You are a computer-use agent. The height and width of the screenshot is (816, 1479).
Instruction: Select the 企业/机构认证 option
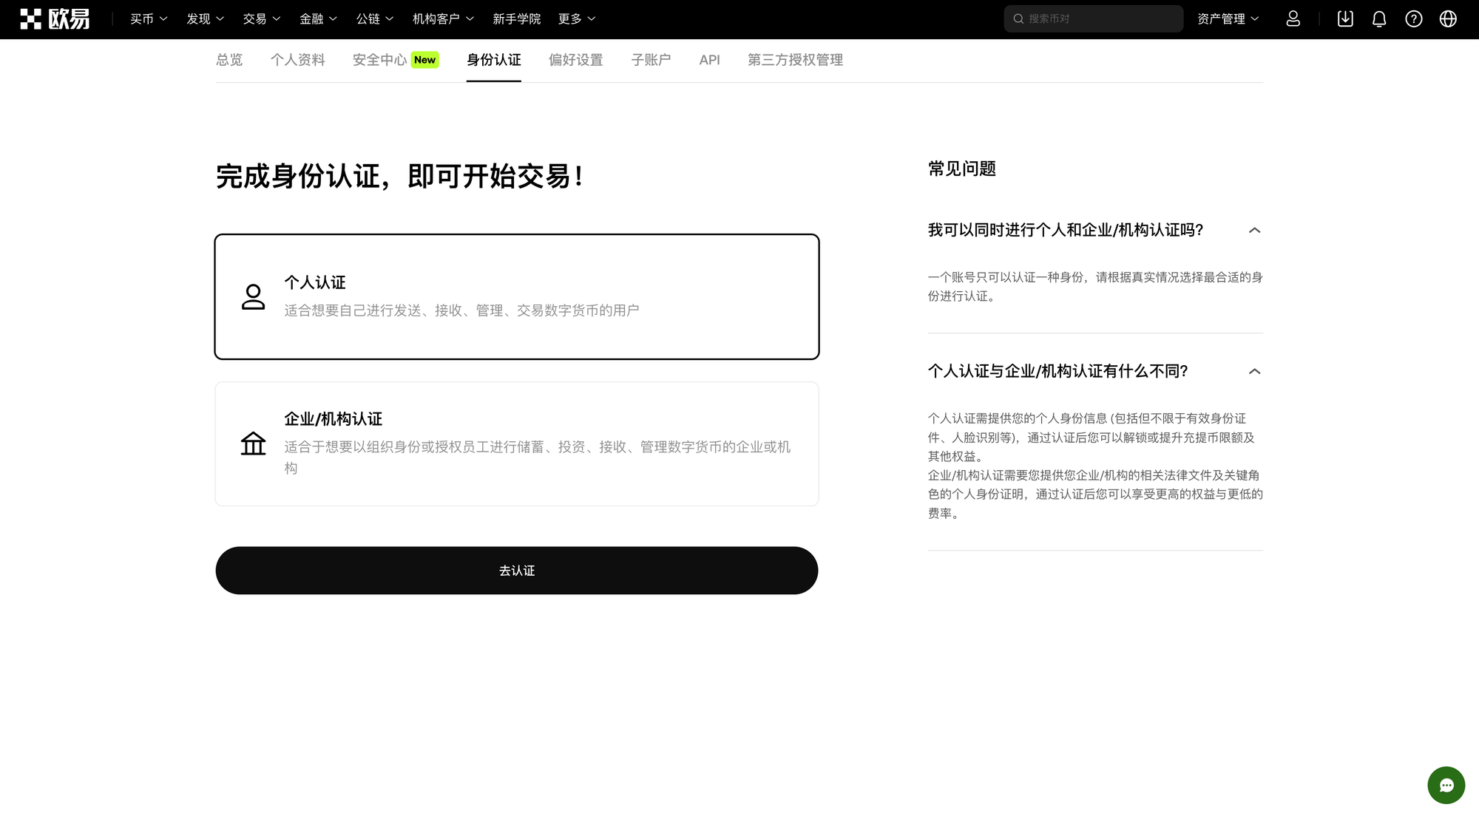point(516,443)
